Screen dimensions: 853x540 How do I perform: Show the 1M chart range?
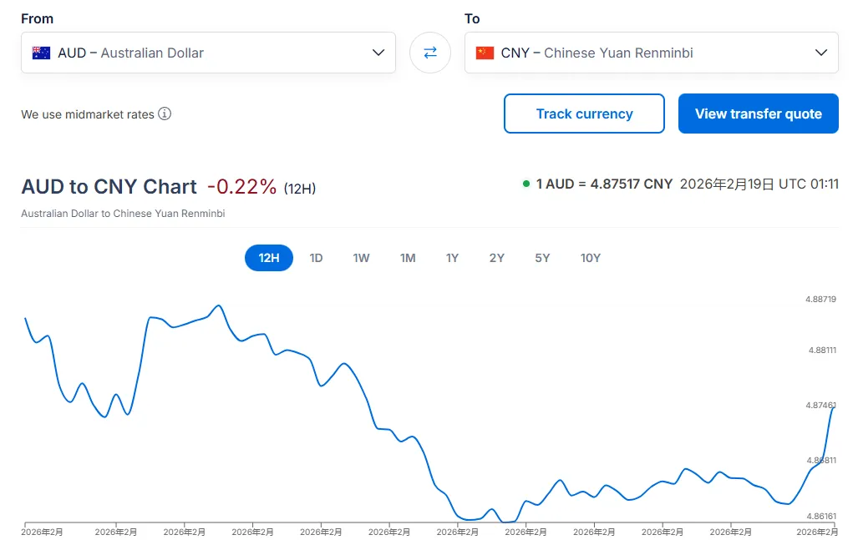point(408,258)
